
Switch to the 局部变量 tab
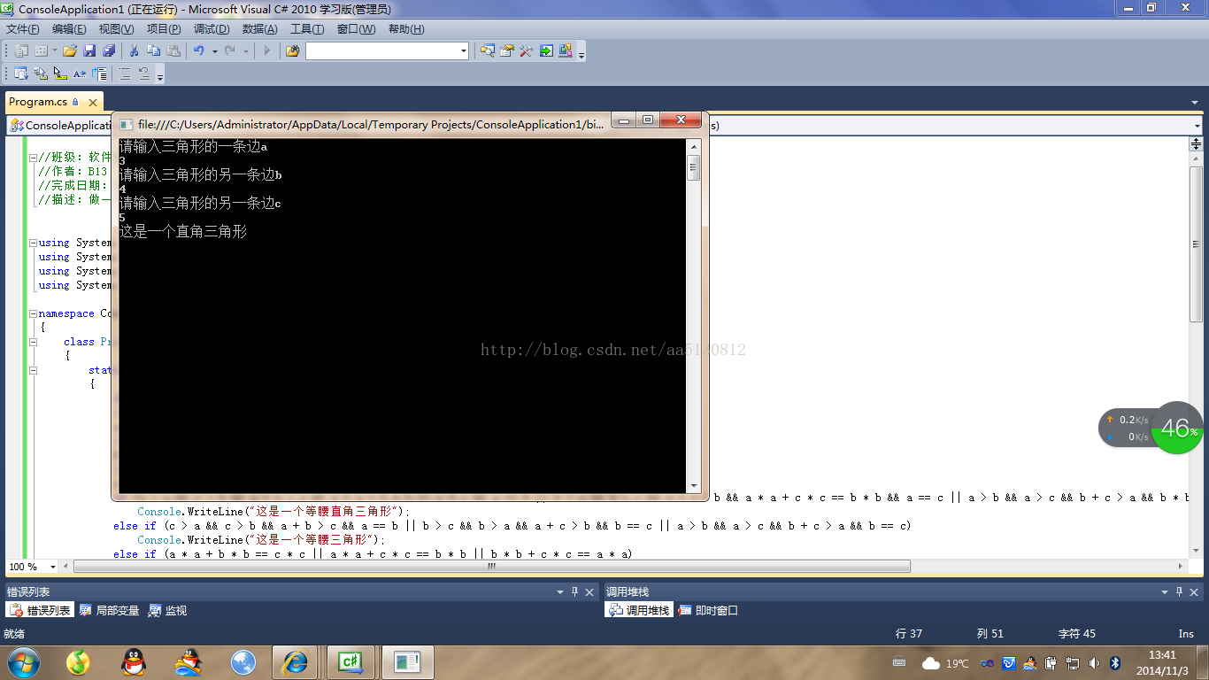click(110, 610)
